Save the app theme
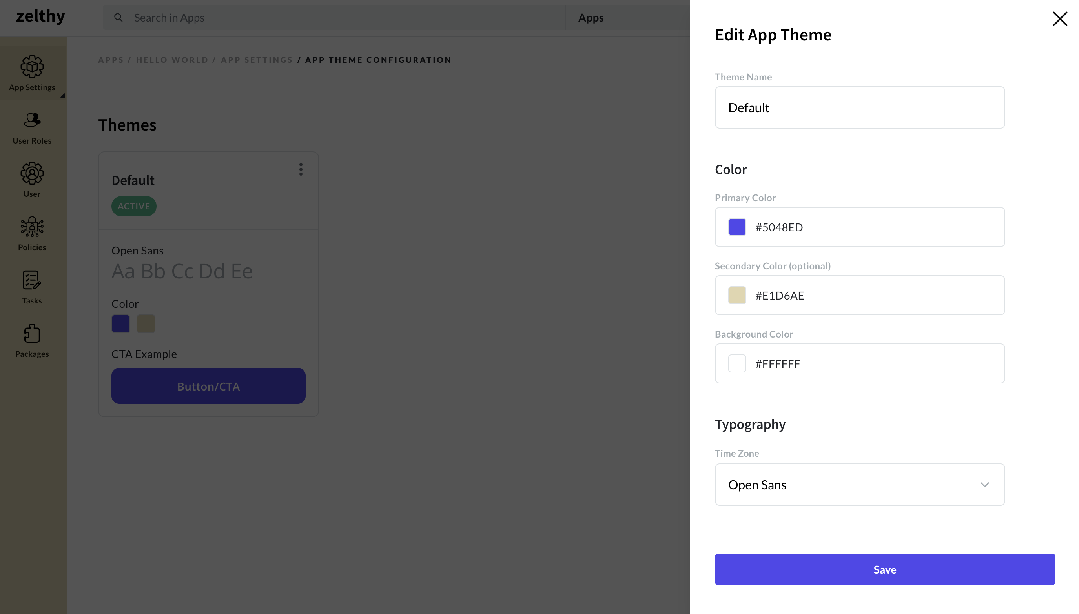1079x614 pixels. [884, 569]
